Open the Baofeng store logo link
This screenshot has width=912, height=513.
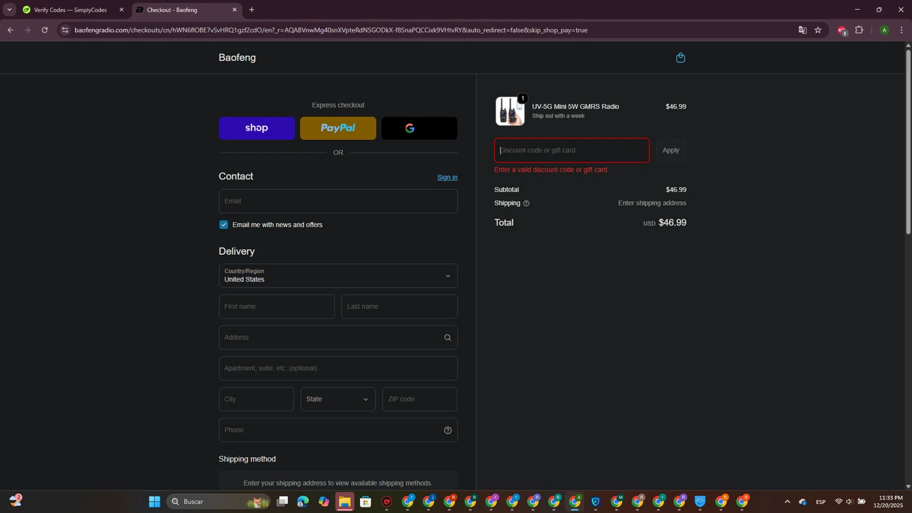tap(237, 58)
